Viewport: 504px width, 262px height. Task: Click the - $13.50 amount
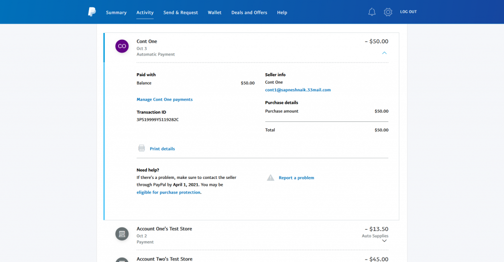point(377,229)
